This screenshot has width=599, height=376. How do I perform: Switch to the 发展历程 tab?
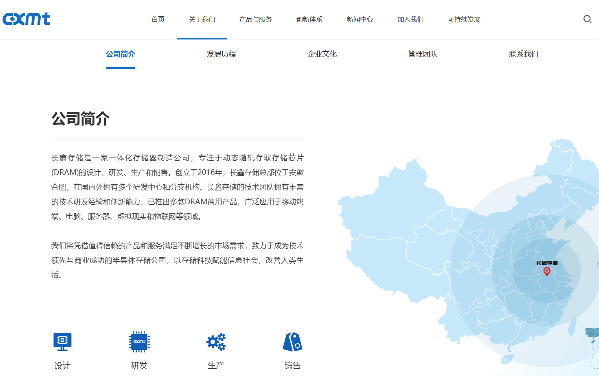click(x=221, y=54)
